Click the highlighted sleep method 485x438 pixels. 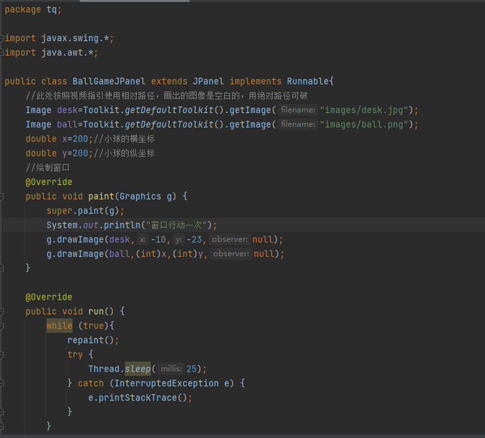(138, 369)
